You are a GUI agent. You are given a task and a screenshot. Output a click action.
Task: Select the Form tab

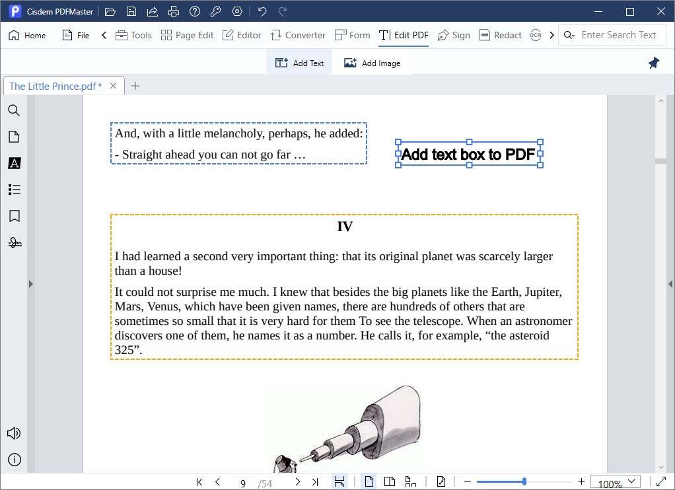coord(352,35)
